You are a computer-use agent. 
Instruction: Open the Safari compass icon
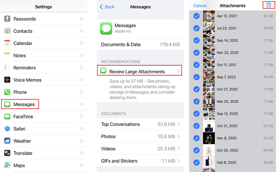tap(7, 129)
